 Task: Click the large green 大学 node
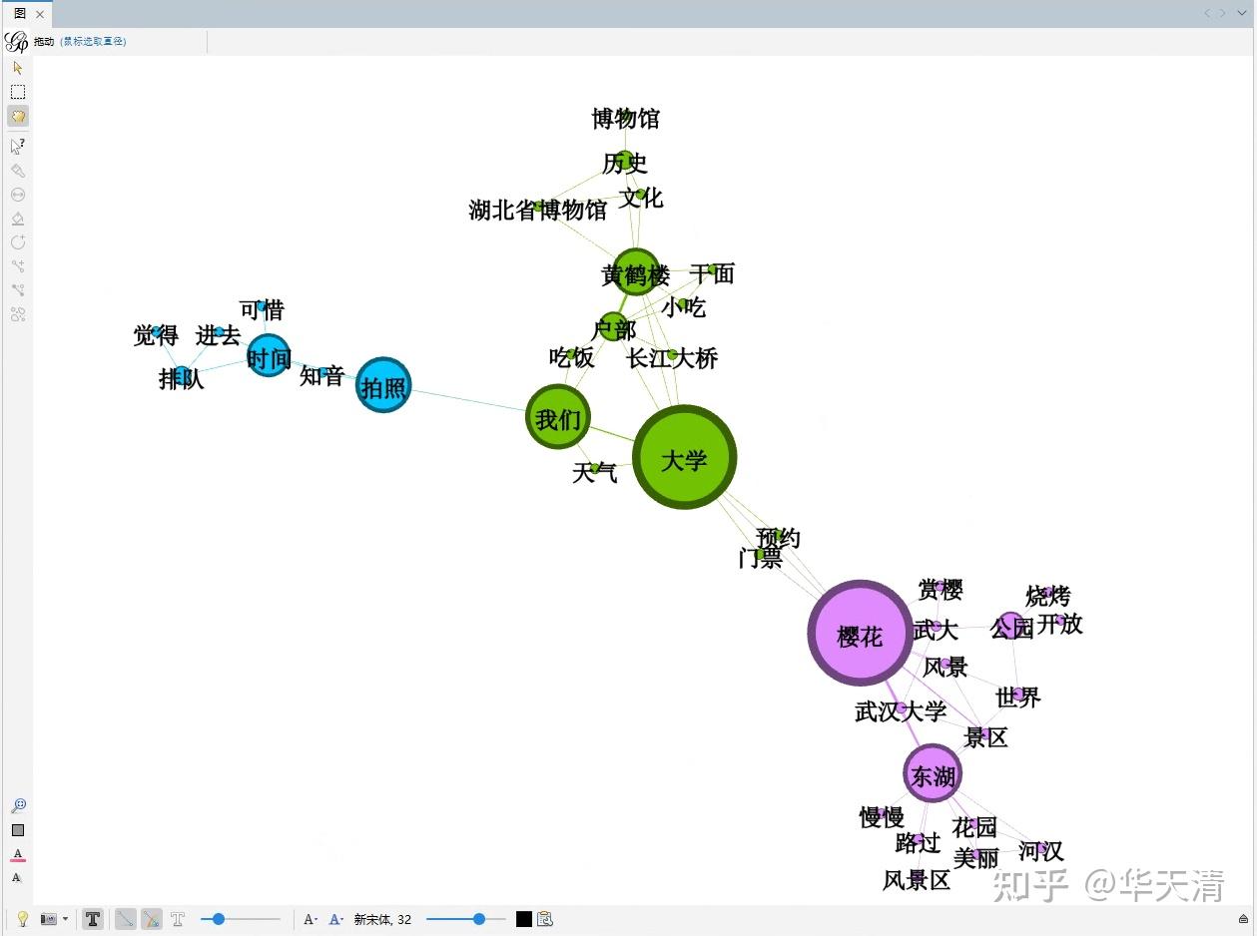685,457
